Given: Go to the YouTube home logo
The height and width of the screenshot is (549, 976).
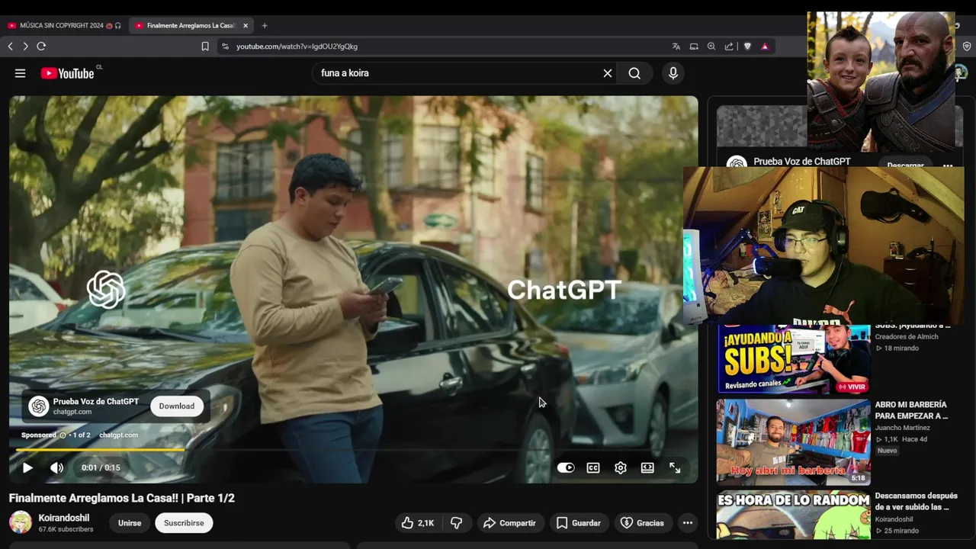Looking at the screenshot, I should (68, 73).
